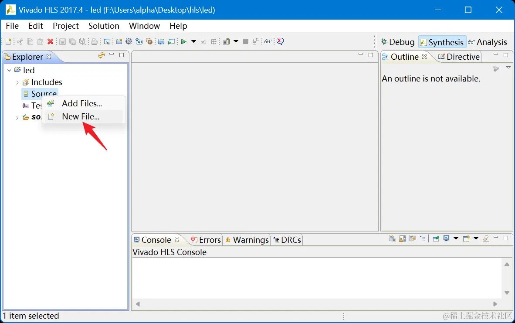The width and height of the screenshot is (515, 323).
Task: Open the Project menu
Action: click(x=66, y=26)
